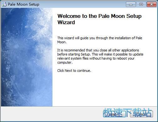Click the 'Pale Moon Setup' title text
The height and width of the screenshot is (122, 158).
click(x=24, y=4)
